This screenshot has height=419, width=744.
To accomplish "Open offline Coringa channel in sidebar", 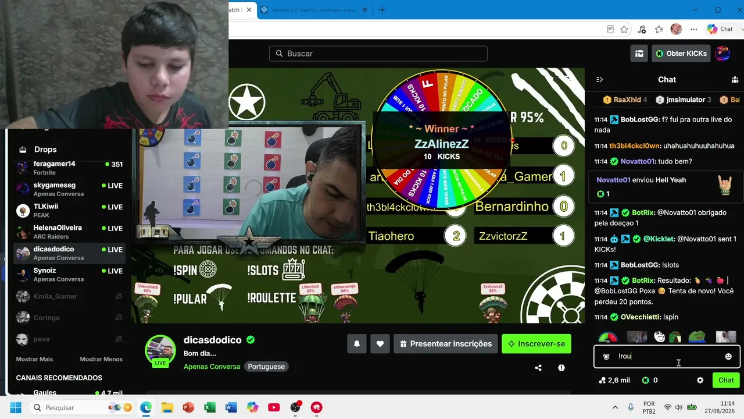I will pyautogui.click(x=69, y=318).
